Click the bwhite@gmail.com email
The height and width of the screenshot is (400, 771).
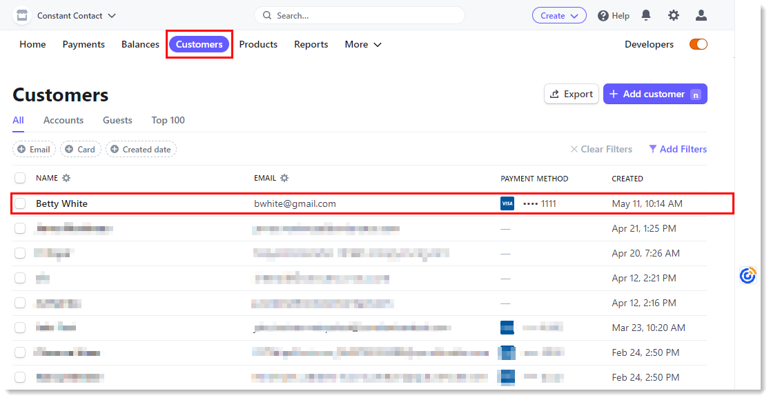(295, 203)
